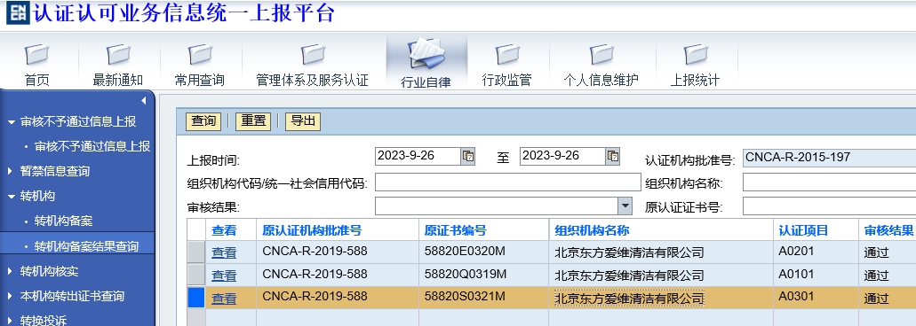Click the 组织机构名称 input field

pos(829,182)
